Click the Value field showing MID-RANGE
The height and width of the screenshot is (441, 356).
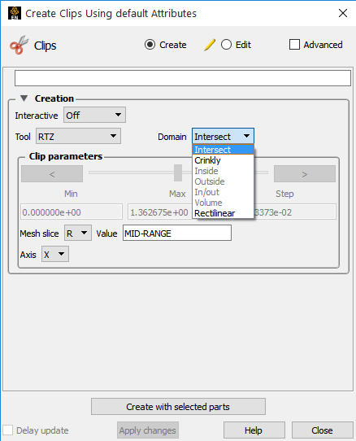pyautogui.click(x=177, y=233)
